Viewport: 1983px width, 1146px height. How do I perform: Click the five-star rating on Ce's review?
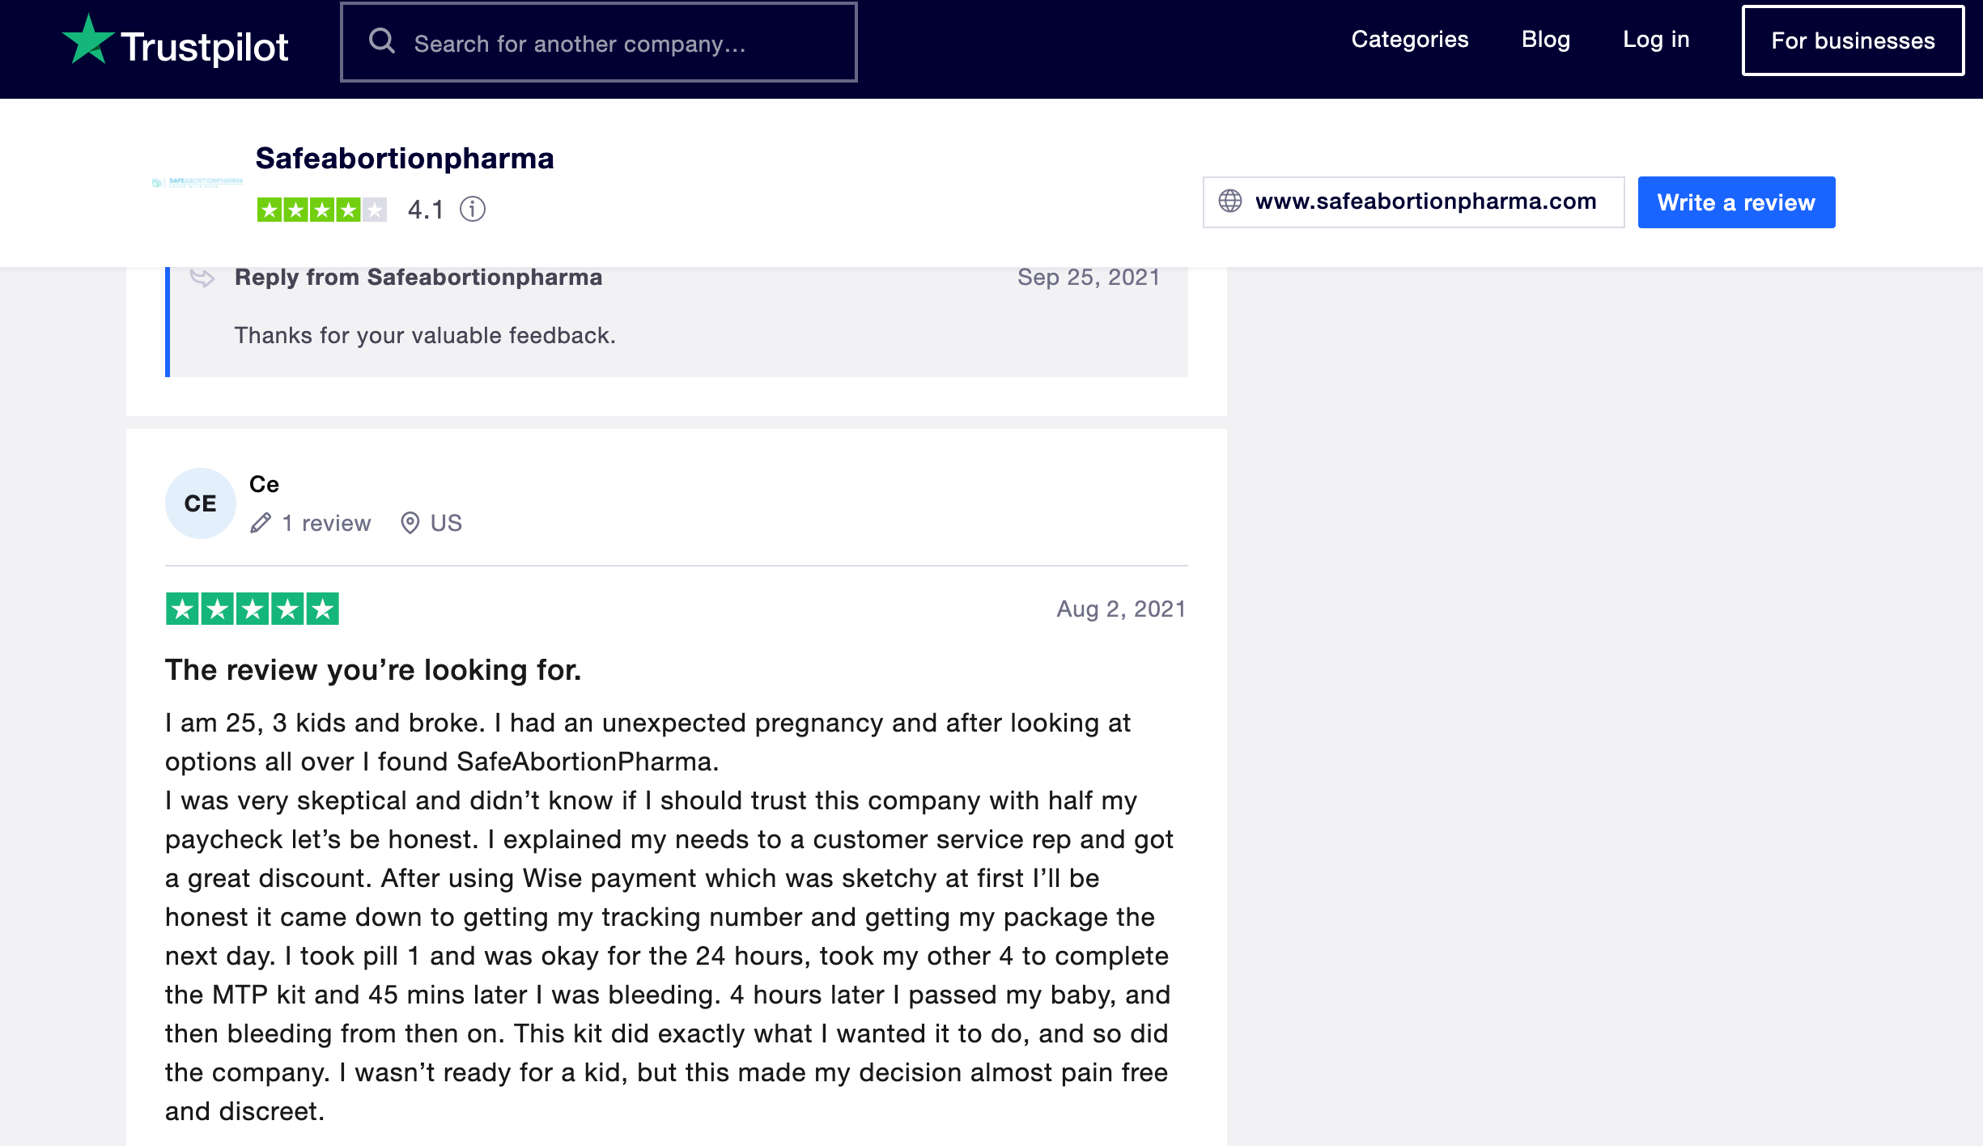pos(253,609)
